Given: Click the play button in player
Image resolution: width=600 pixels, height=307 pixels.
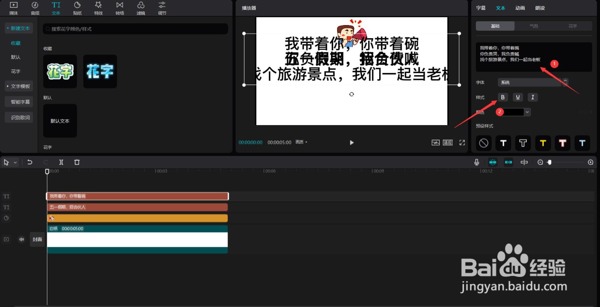Looking at the screenshot, I should [351, 143].
